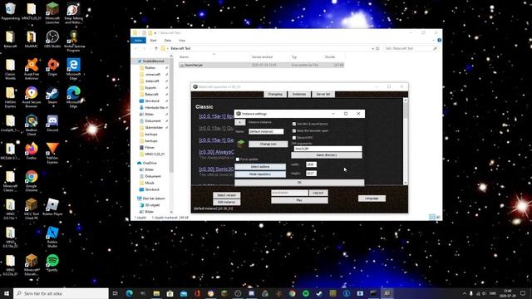The height and width of the screenshot is (299, 532).
Task: Switch to the Dela ribbon tab
Action: pos(168,41)
